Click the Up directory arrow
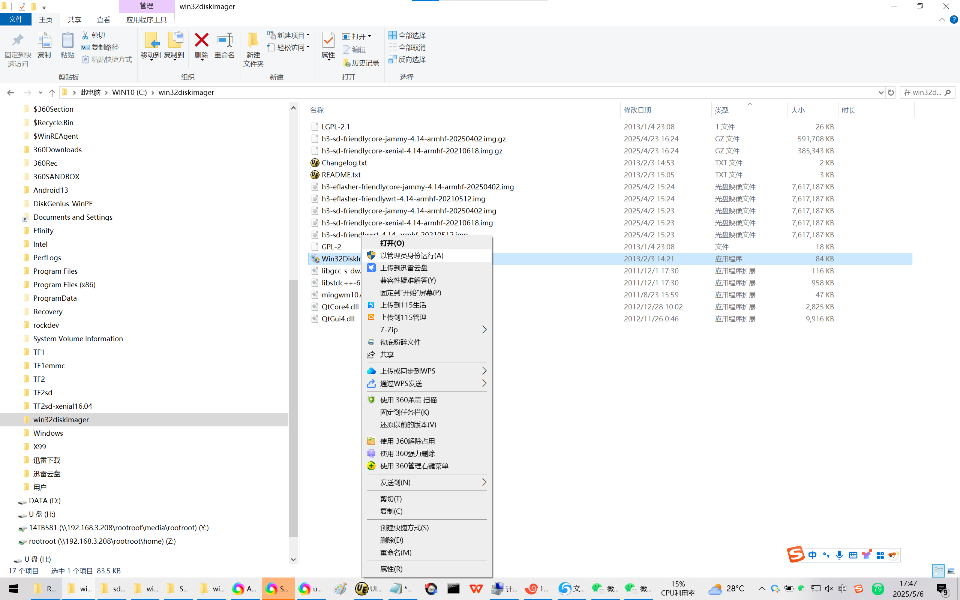This screenshot has height=600, width=960. [x=52, y=93]
